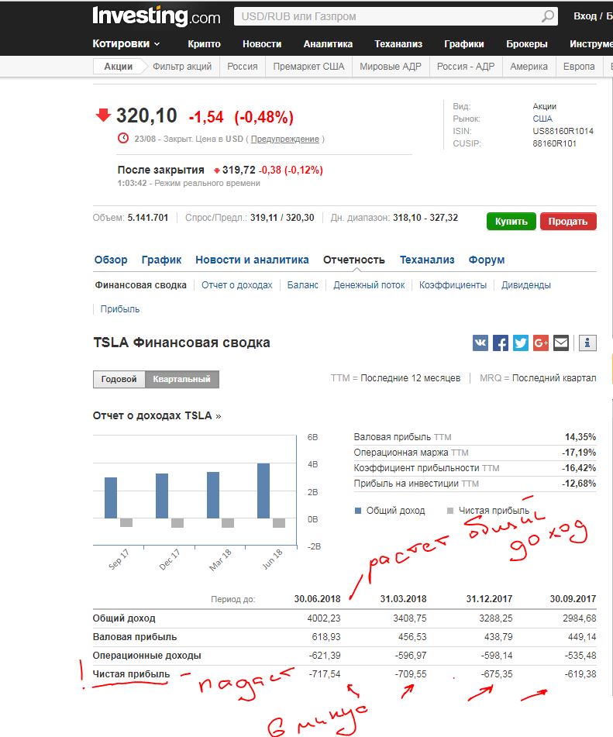
Task: Click the Чистая прибыль -717,54 value
Action: pos(325,674)
